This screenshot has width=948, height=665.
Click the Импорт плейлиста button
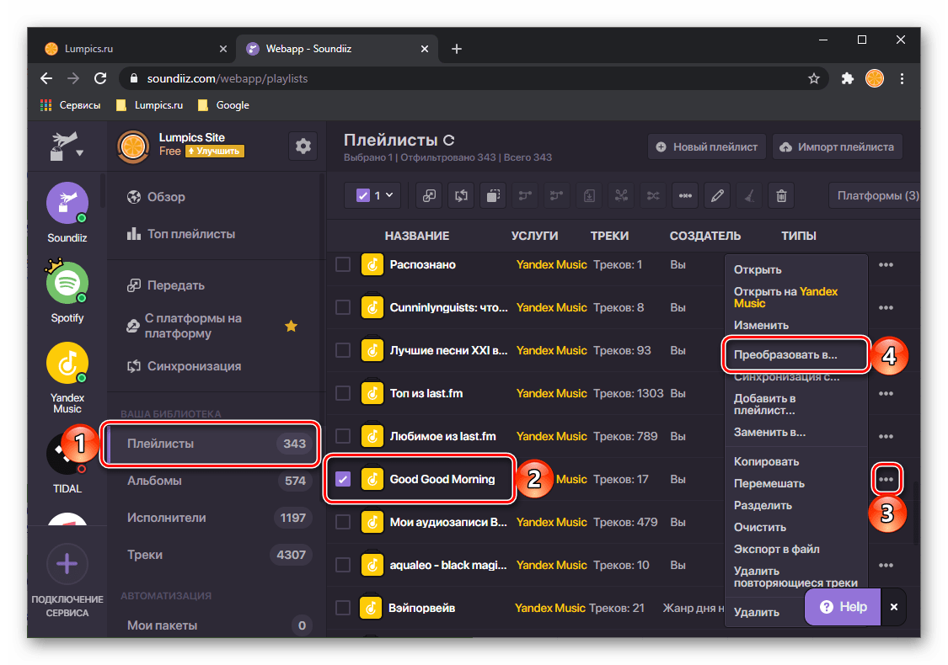point(837,146)
